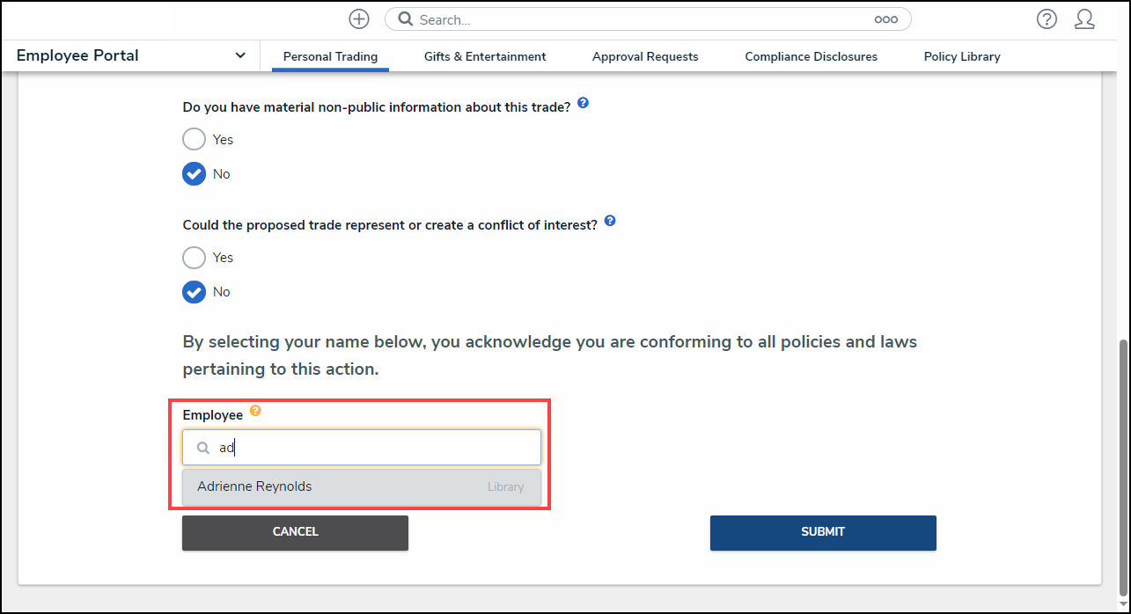Viewport: 1131px width, 614px height.
Task: Expand the Employee Portal dropdown
Action: [240, 55]
